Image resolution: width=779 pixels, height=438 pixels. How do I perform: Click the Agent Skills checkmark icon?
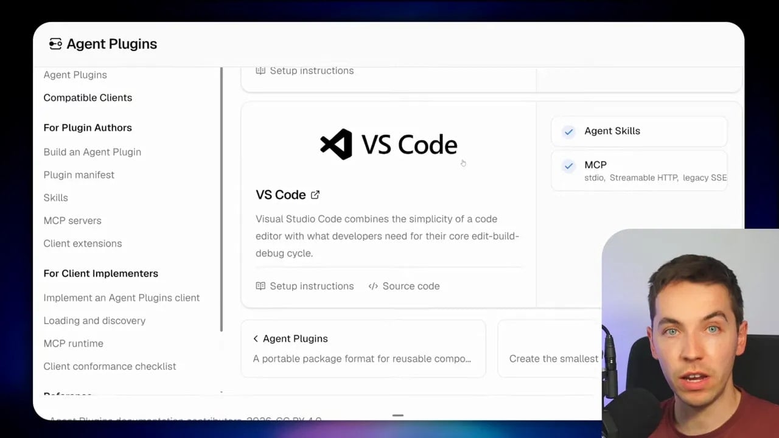click(568, 131)
